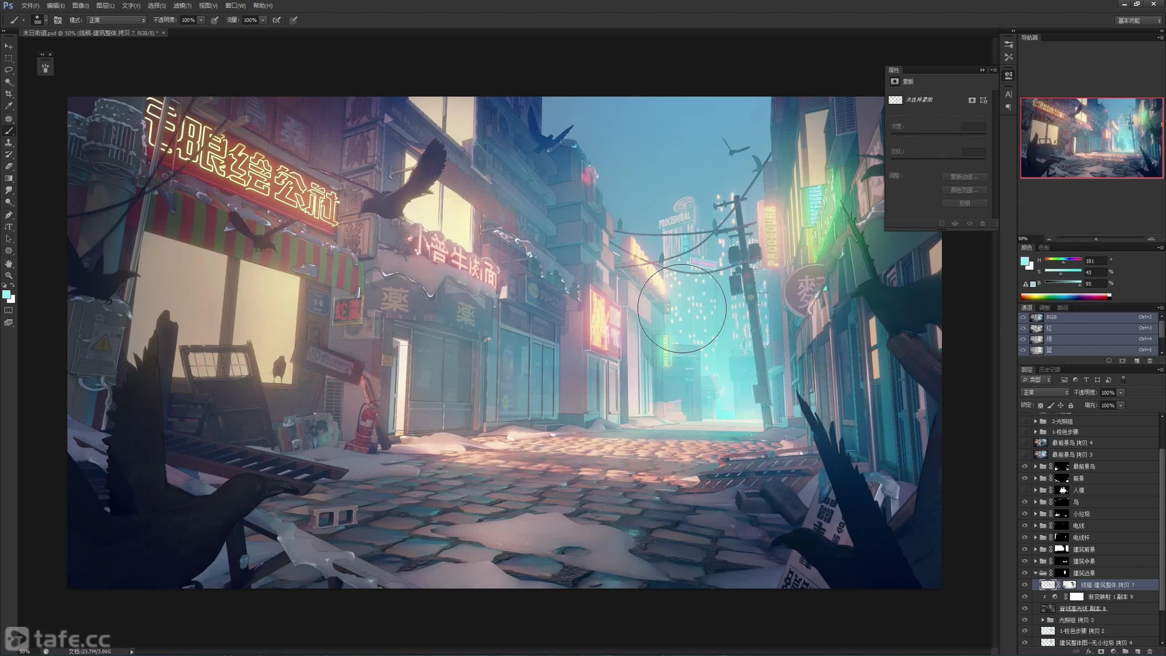1166x656 pixels.
Task: Click the 反相 button in Properties
Action: [x=964, y=203]
